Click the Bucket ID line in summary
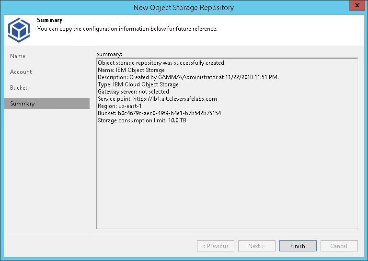This screenshot has width=368, height=261. click(159, 113)
